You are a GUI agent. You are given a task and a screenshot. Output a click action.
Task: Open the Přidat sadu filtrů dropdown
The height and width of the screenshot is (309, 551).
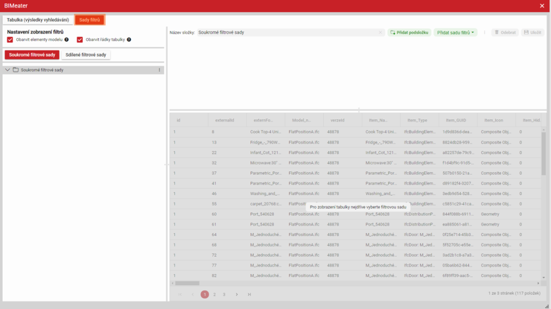click(455, 33)
